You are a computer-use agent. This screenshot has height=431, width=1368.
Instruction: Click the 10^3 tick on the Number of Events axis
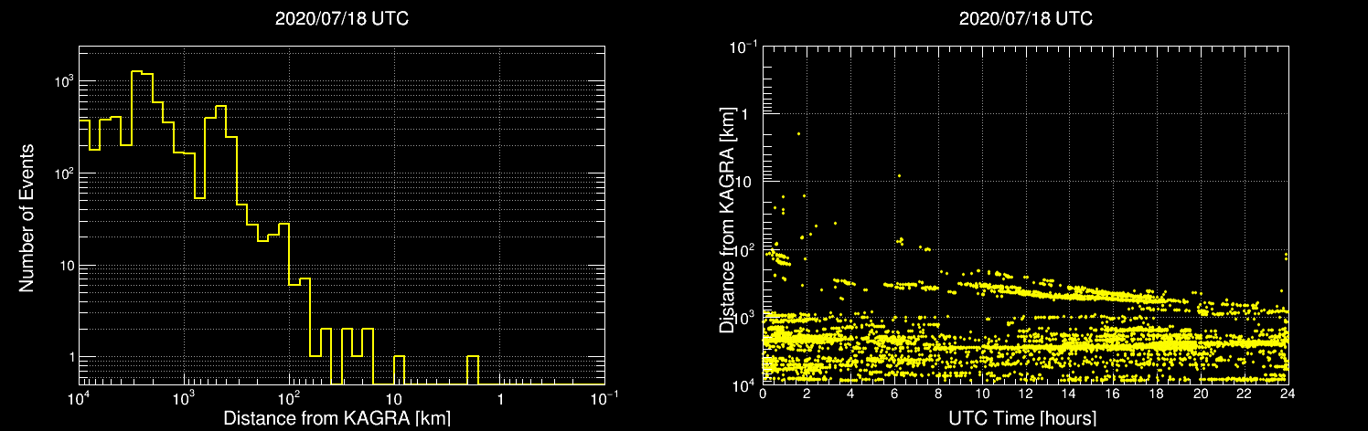click(x=62, y=80)
